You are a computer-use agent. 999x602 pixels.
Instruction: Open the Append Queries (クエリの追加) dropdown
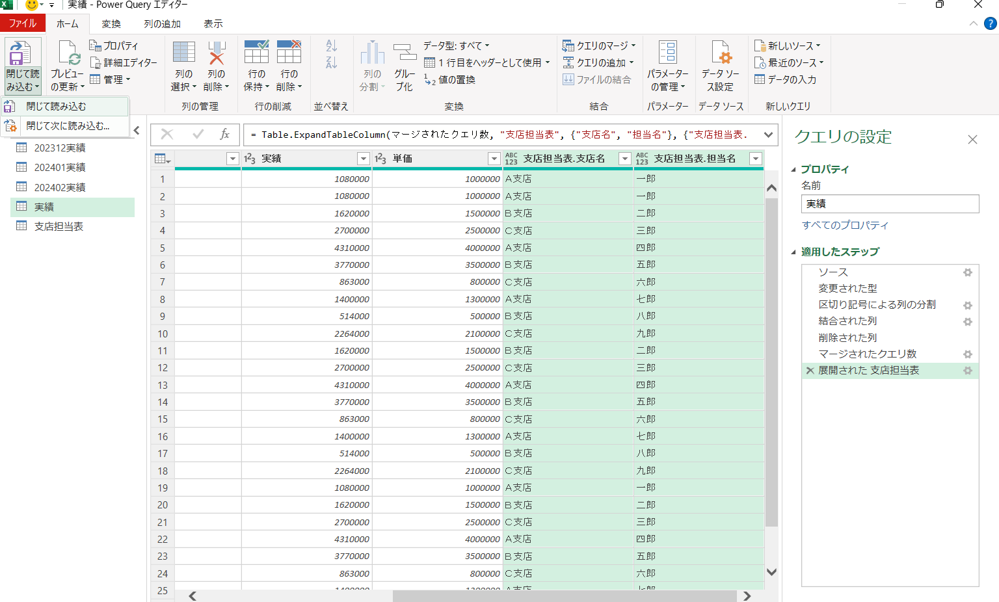pyautogui.click(x=598, y=62)
